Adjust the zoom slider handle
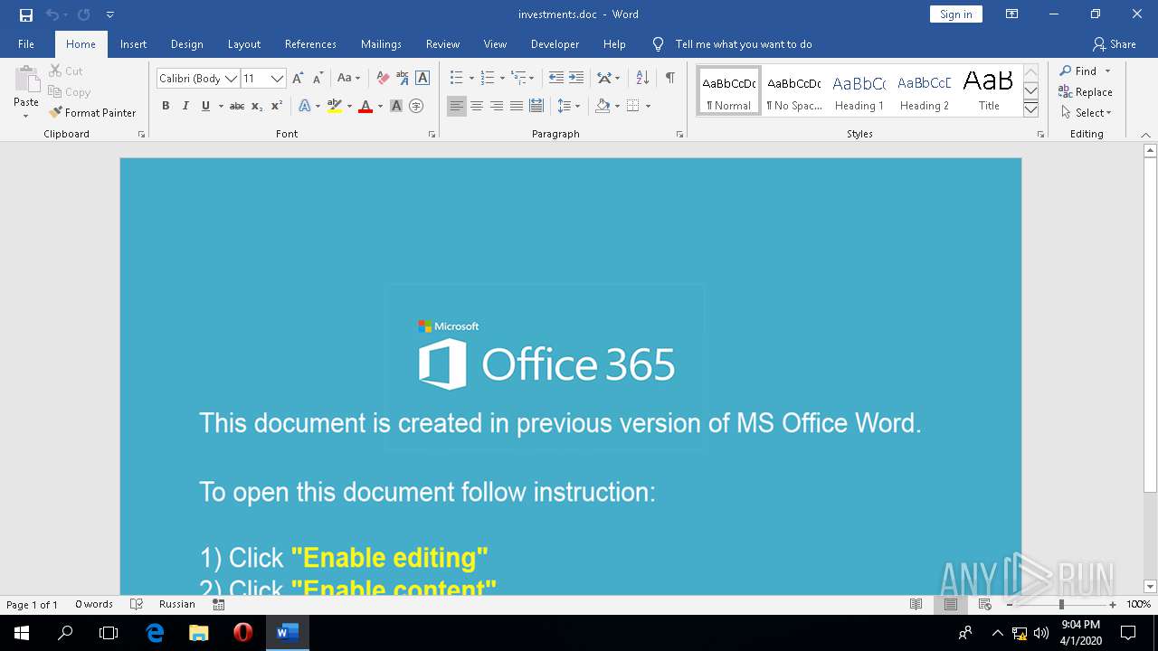 click(x=1061, y=604)
